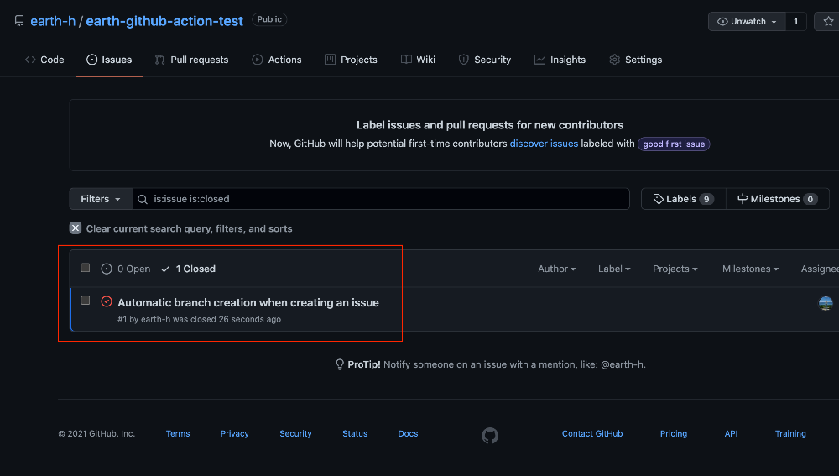Click the magnifier icon in the issue search box
This screenshot has height=476, width=839.
[143, 199]
